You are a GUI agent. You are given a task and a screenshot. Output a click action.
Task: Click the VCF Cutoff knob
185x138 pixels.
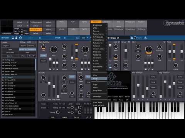tap(149, 49)
